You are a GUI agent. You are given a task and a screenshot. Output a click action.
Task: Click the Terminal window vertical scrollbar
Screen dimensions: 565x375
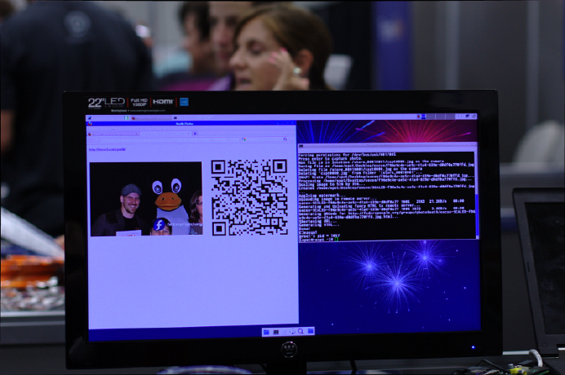click(x=477, y=194)
